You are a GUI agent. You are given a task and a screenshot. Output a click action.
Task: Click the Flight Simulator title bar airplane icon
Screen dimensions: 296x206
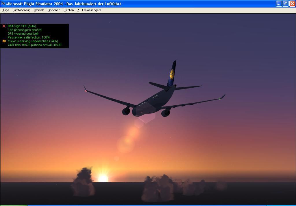tap(3, 3)
